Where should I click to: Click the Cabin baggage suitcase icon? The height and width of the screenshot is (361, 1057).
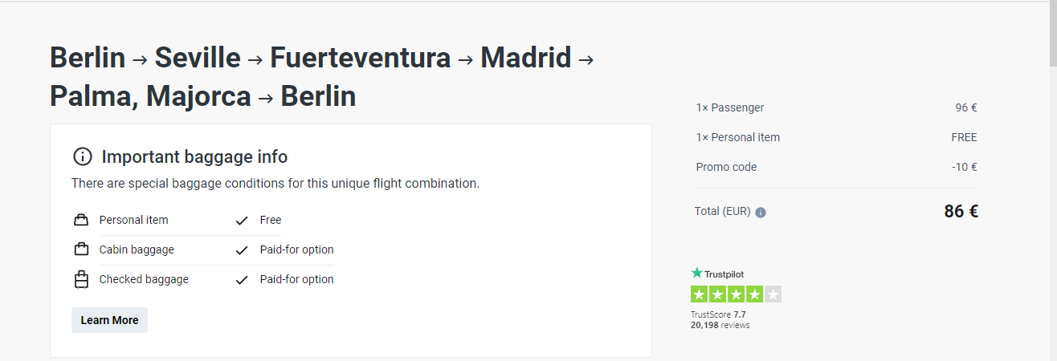[80, 249]
